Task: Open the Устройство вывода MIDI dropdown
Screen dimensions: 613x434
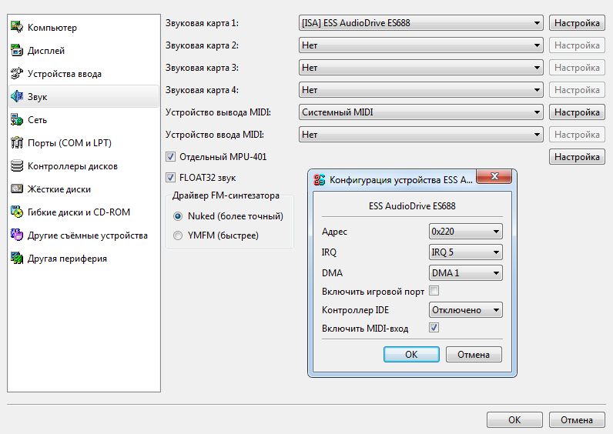Action: 421,112
